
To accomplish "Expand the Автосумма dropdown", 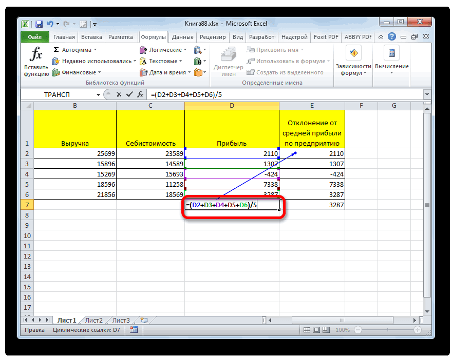I will pos(95,50).
